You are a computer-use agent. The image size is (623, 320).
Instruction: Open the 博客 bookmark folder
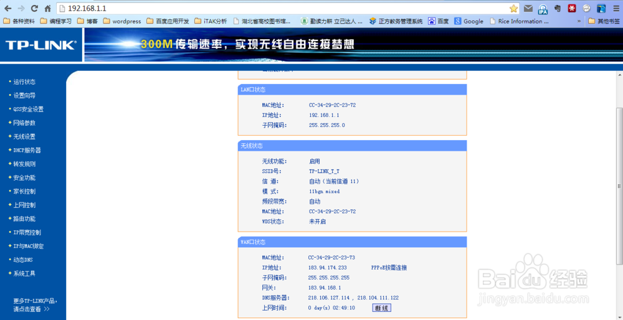pos(87,21)
